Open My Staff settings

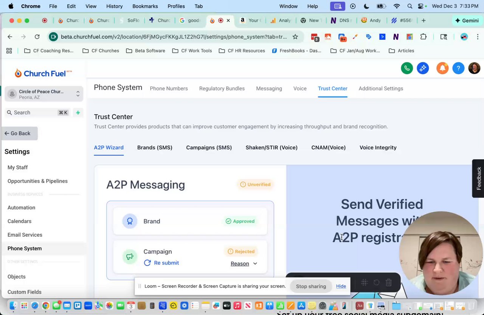17,168
